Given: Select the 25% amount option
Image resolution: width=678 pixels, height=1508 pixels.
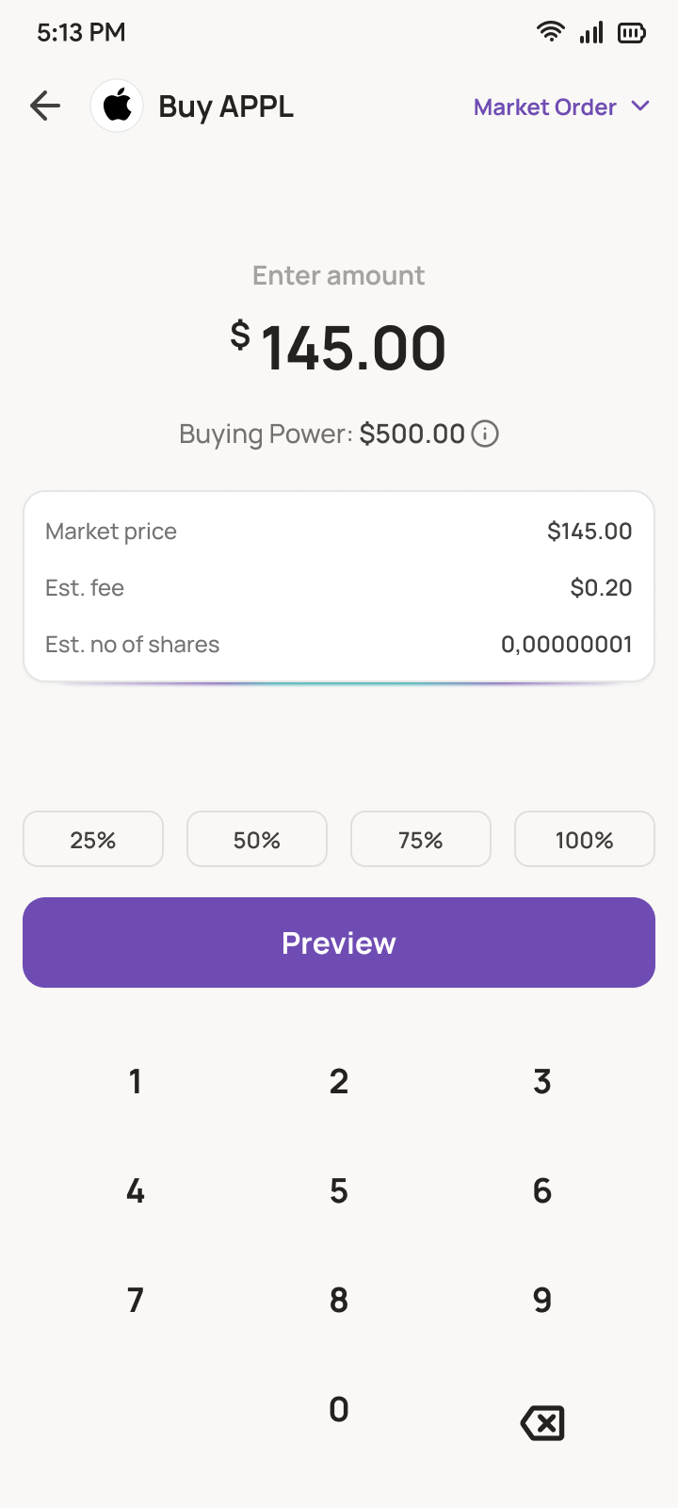Looking at the screenshot, I should pos(93,839).
